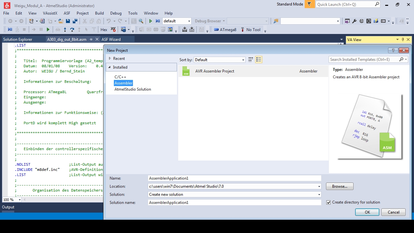Image resolution: width=414 pixels, height=233 pixels.
Task: Select AtmelStudio Solution category
Action: click(133, 89)
